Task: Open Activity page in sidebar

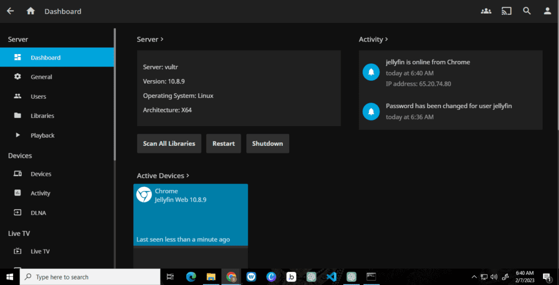Action: tap(57, 193)
